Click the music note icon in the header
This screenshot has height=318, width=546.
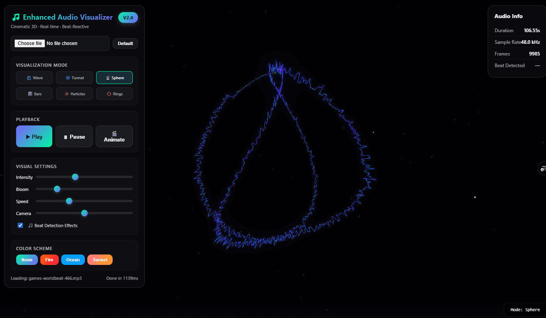click(15, 17)
